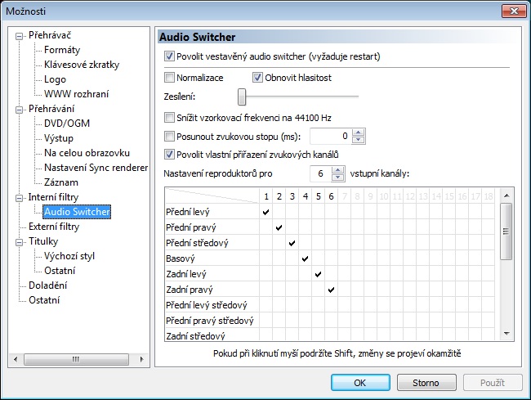Click the zvuková stopa ms value field
The height and width of the screenshot is (400, 531).
pos(331,137)
